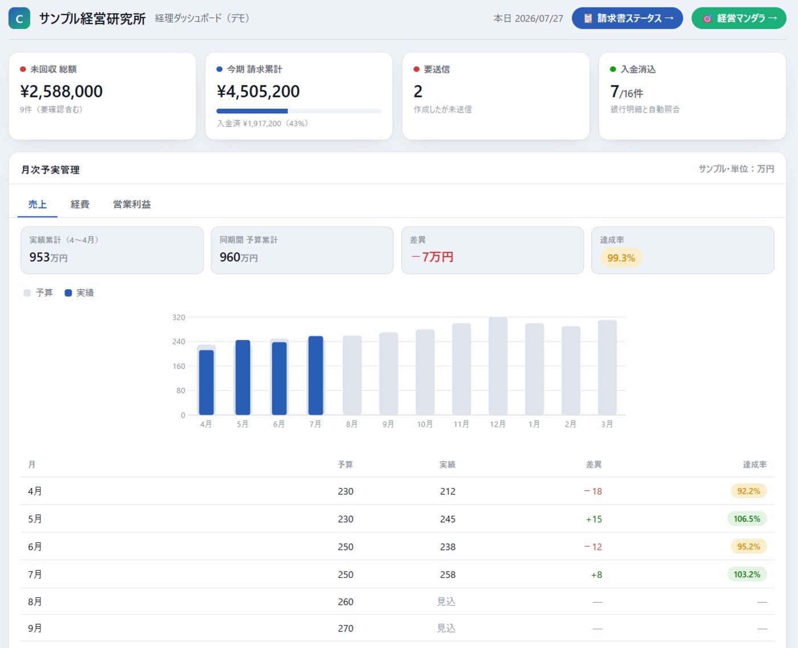Viewport: 798px width, 648px height.
Task: Click the 達成率 table column header
Action: pos(755,465)
